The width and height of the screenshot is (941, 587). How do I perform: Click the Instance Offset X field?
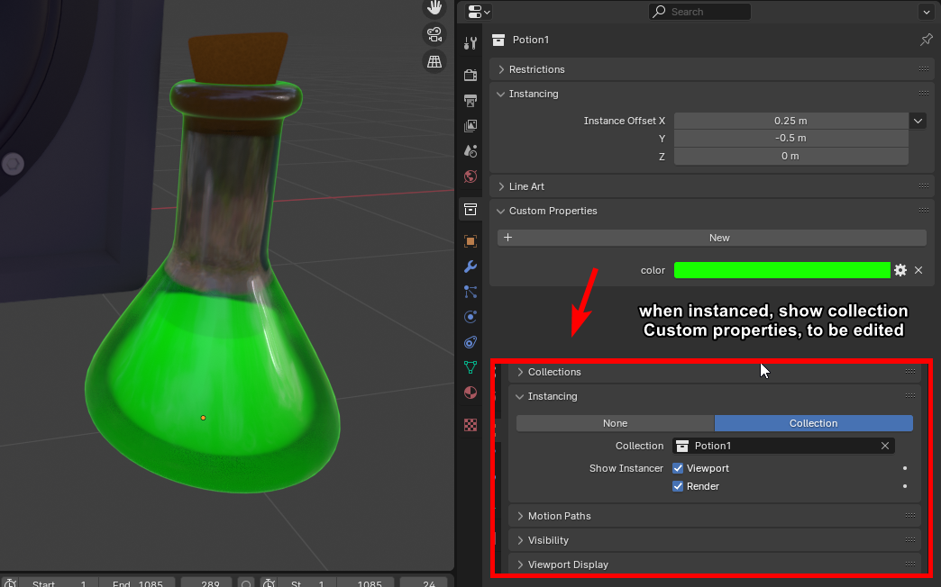(x=791, y=121)
